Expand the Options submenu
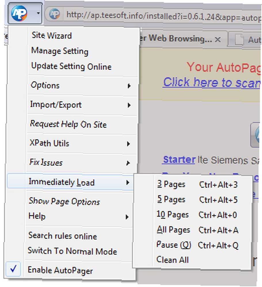262x287 pixels. 82,86
